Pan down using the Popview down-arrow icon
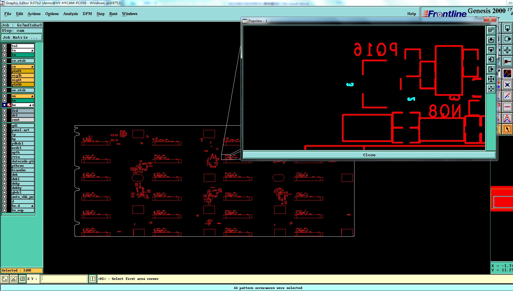 (x=491, y=50)
